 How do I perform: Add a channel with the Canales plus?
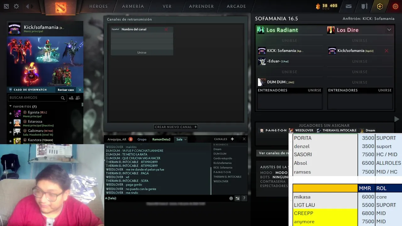tap(232, 139)
